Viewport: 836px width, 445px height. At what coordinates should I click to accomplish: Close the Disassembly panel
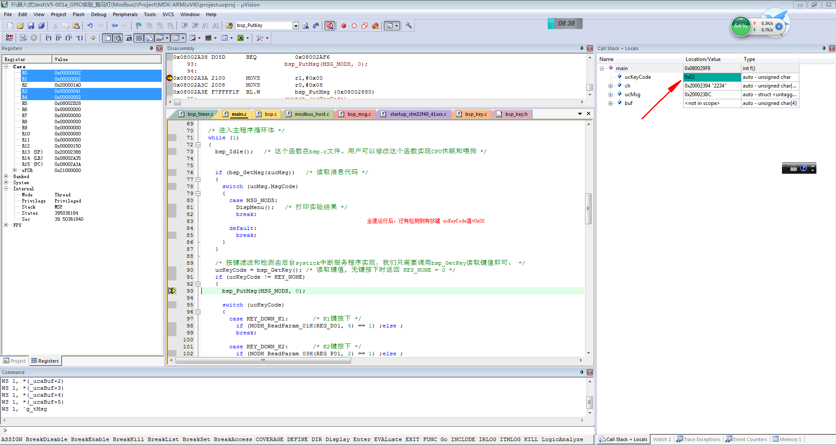589,48
